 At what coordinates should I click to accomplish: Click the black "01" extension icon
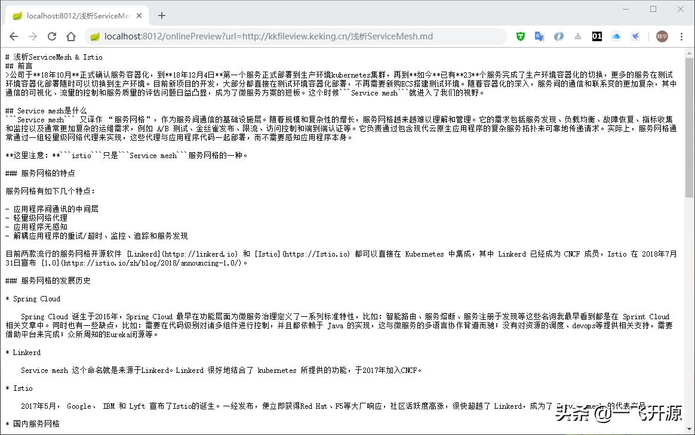(x=596, y=36)
